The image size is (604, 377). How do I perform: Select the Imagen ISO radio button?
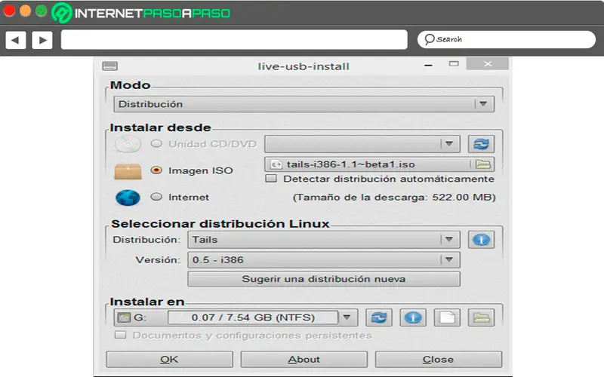pyautogui.click(x=156, y=170)
